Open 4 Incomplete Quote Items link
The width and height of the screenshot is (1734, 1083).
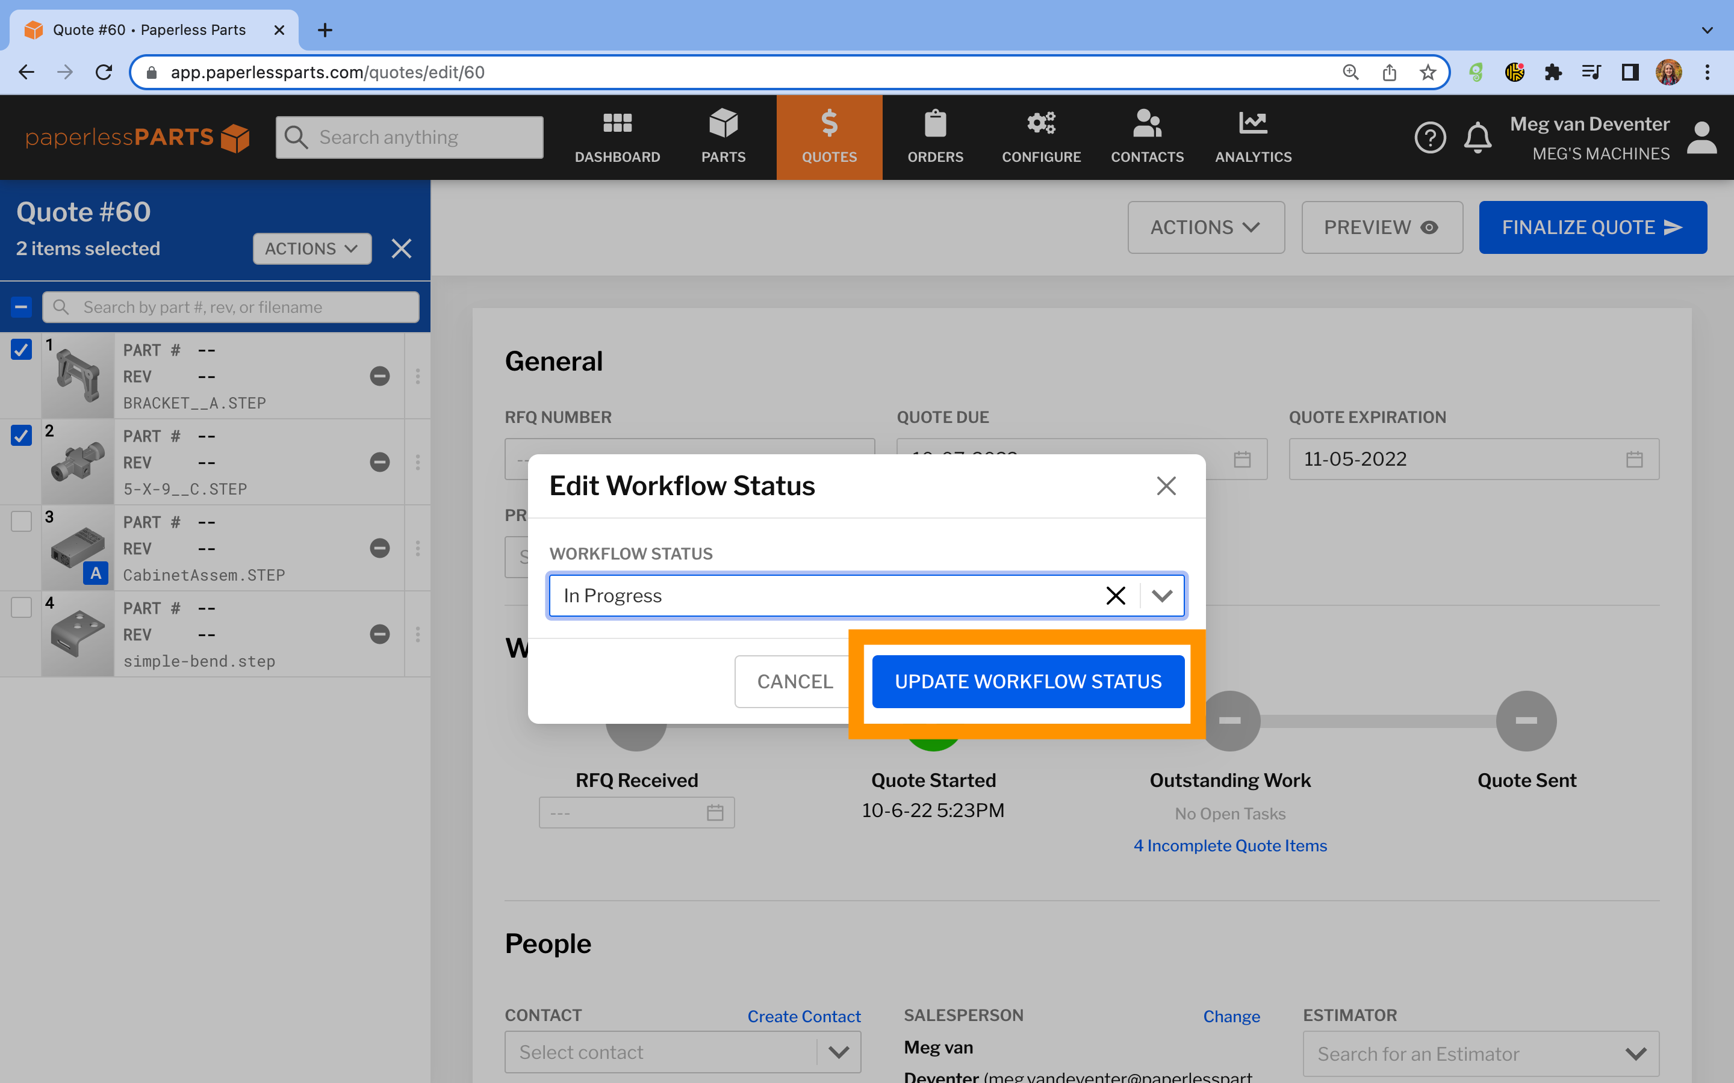click(x=1229, y=845)
